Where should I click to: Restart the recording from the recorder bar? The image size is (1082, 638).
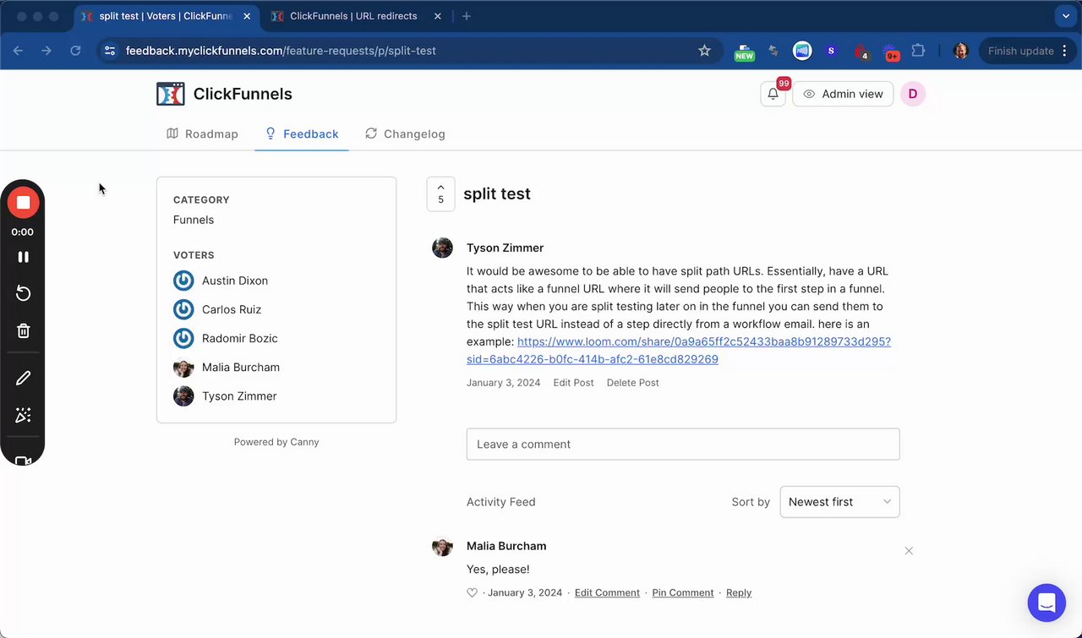23,294
